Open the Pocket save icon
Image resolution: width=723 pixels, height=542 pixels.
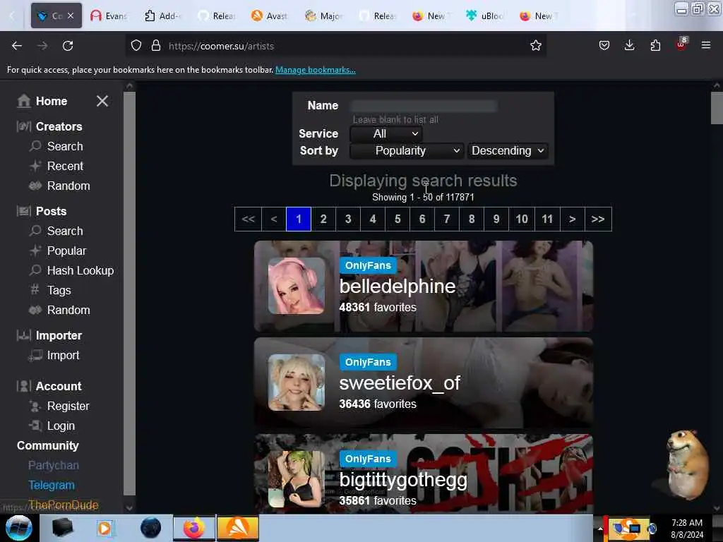coord(604,45)
